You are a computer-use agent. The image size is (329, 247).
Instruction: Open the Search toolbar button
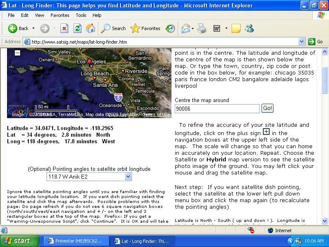pos(113,28)
